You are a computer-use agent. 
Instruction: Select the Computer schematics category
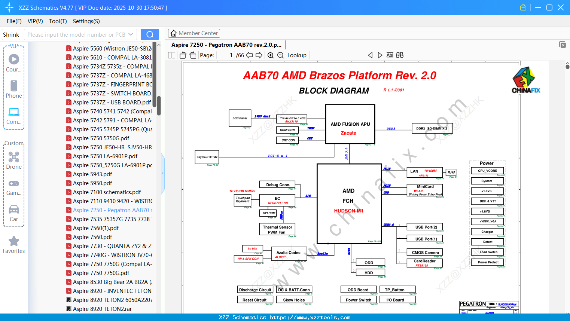click(14, 116)
